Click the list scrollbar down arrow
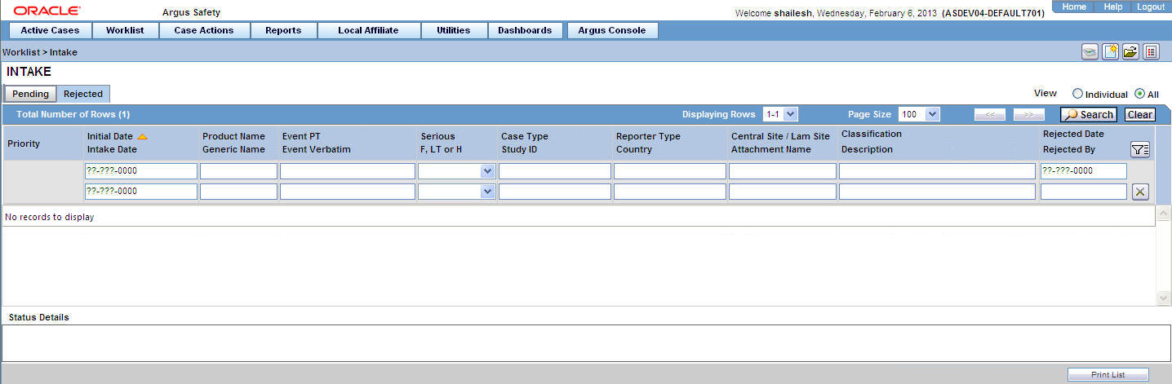The height and width of the screenshot is (384, 1172). [1164, 298]
